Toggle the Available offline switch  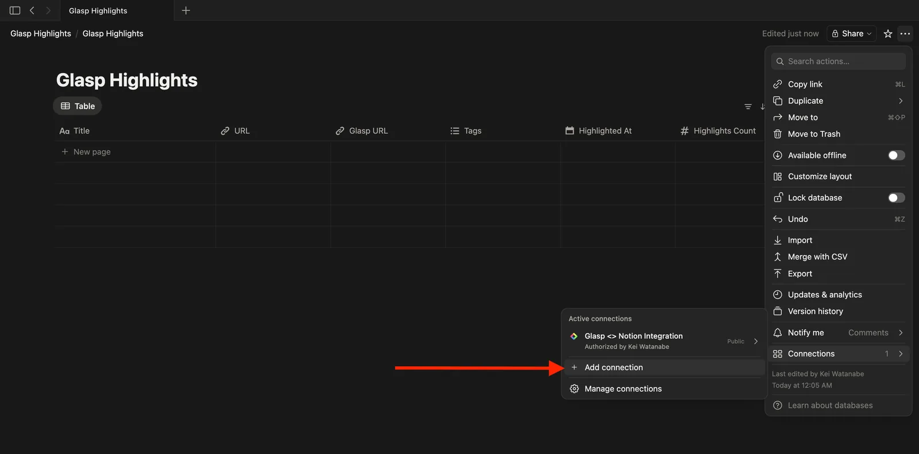[897, 156]
